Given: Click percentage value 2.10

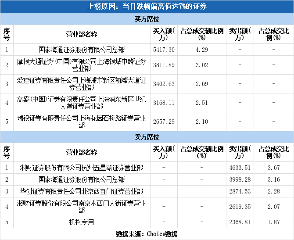Looking at the screenshot, I should 202,122.
